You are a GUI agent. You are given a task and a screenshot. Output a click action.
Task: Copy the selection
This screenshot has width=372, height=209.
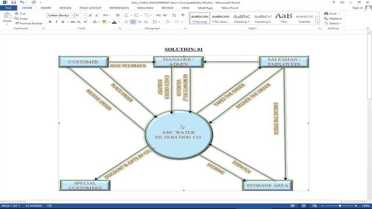pyautogui.click(x=21, y=19)
